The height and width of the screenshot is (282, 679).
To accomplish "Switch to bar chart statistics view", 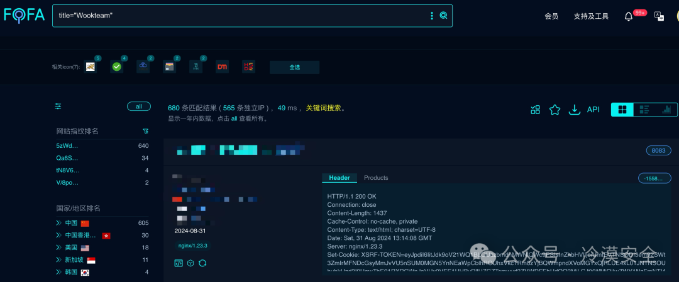I will tap(666, 110).
